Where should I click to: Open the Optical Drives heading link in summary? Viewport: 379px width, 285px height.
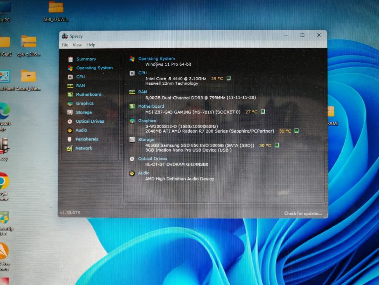153,159
